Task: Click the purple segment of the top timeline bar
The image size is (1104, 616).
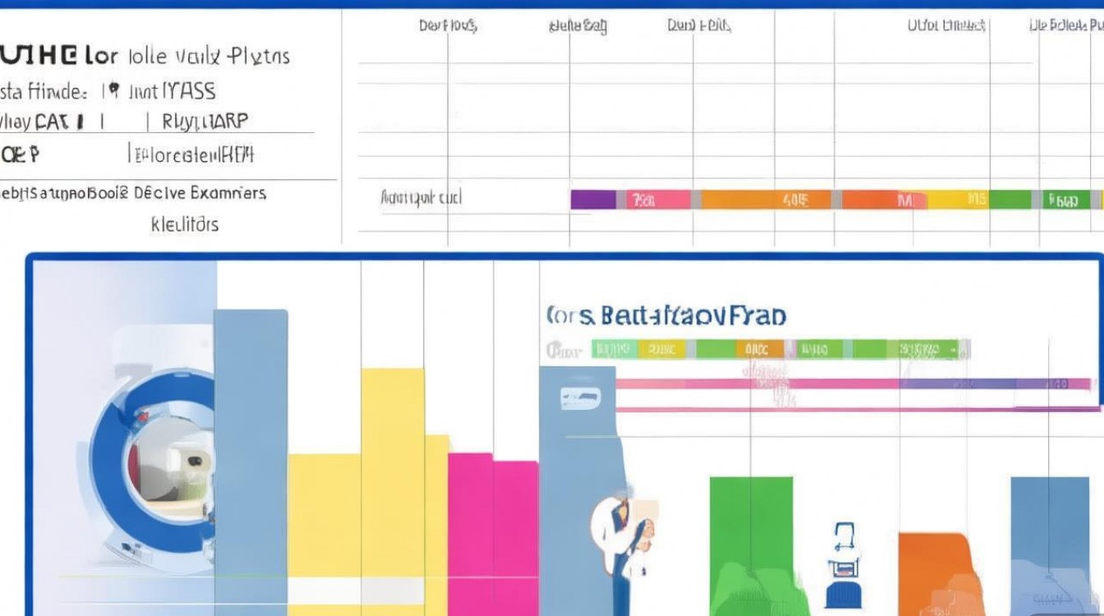Action: click(593, 200)
